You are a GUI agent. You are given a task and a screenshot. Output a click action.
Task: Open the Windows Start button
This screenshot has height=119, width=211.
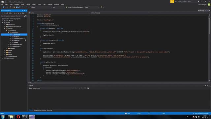3,117
